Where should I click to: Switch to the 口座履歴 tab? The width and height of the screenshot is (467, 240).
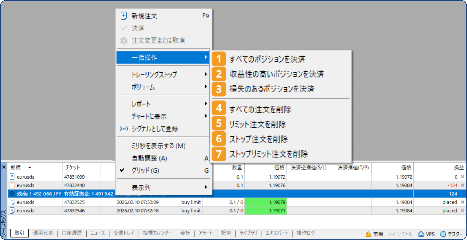coord(72,233)
